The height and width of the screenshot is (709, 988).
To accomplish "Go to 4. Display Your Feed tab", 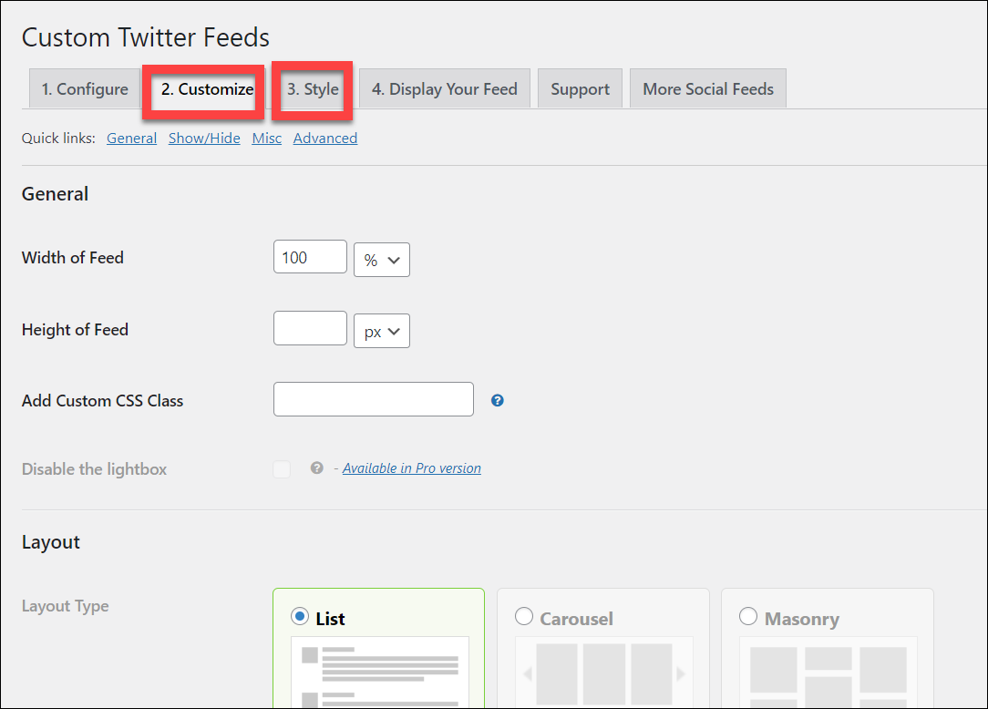I will click(x=444, y=89).
